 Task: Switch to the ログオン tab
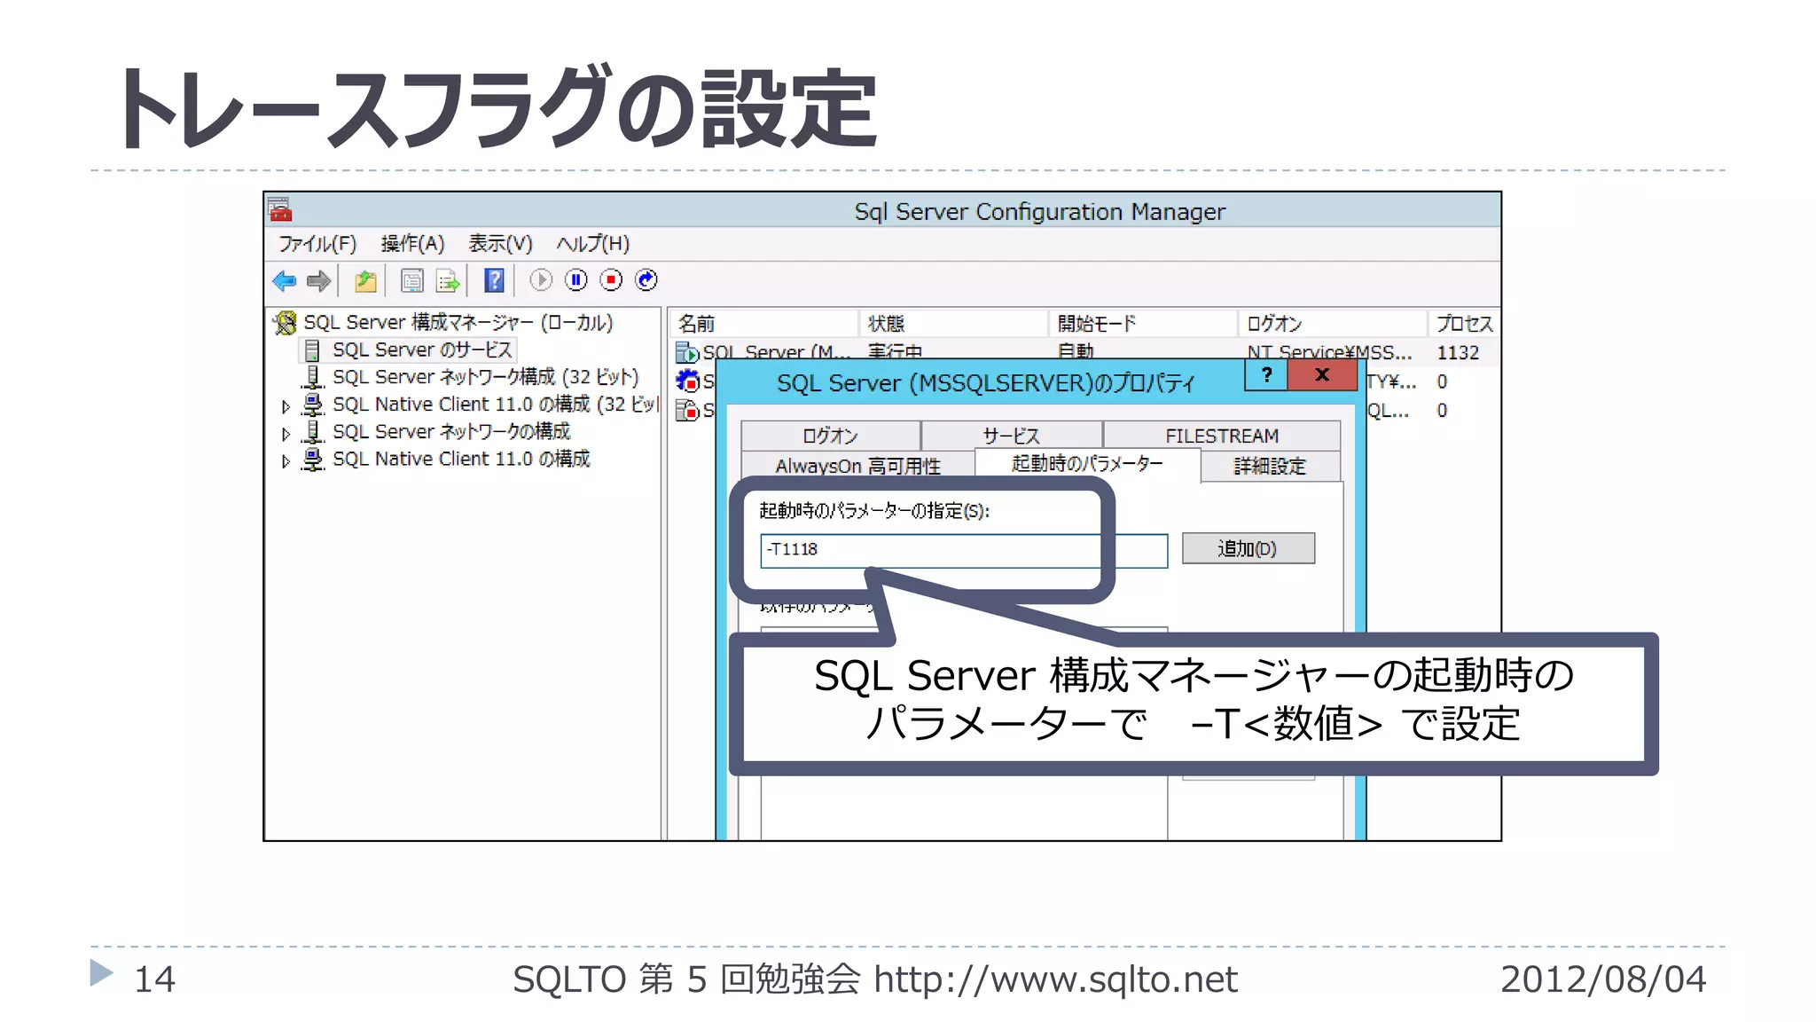pos(830,436)
